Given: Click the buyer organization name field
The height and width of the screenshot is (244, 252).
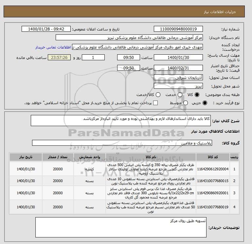Looking at the screenshot, I should (x=129, y=37).
